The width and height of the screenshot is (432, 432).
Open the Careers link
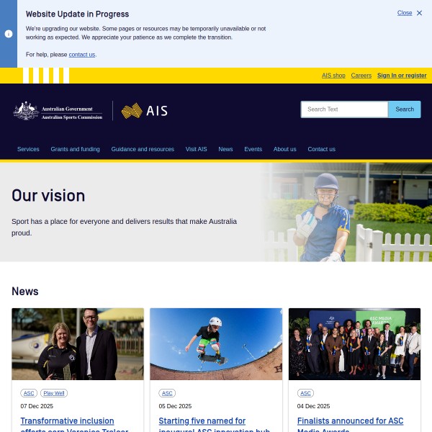point(361,76)
